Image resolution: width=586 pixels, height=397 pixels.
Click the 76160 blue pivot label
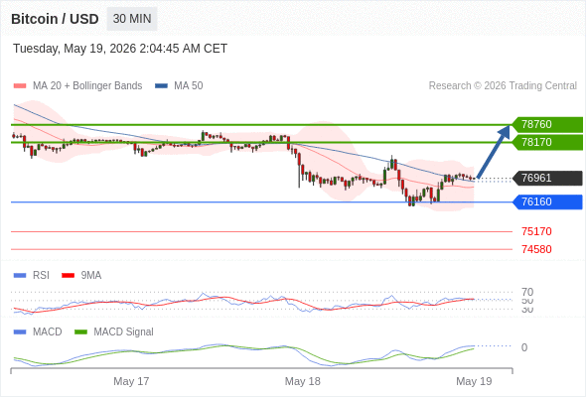547,202
